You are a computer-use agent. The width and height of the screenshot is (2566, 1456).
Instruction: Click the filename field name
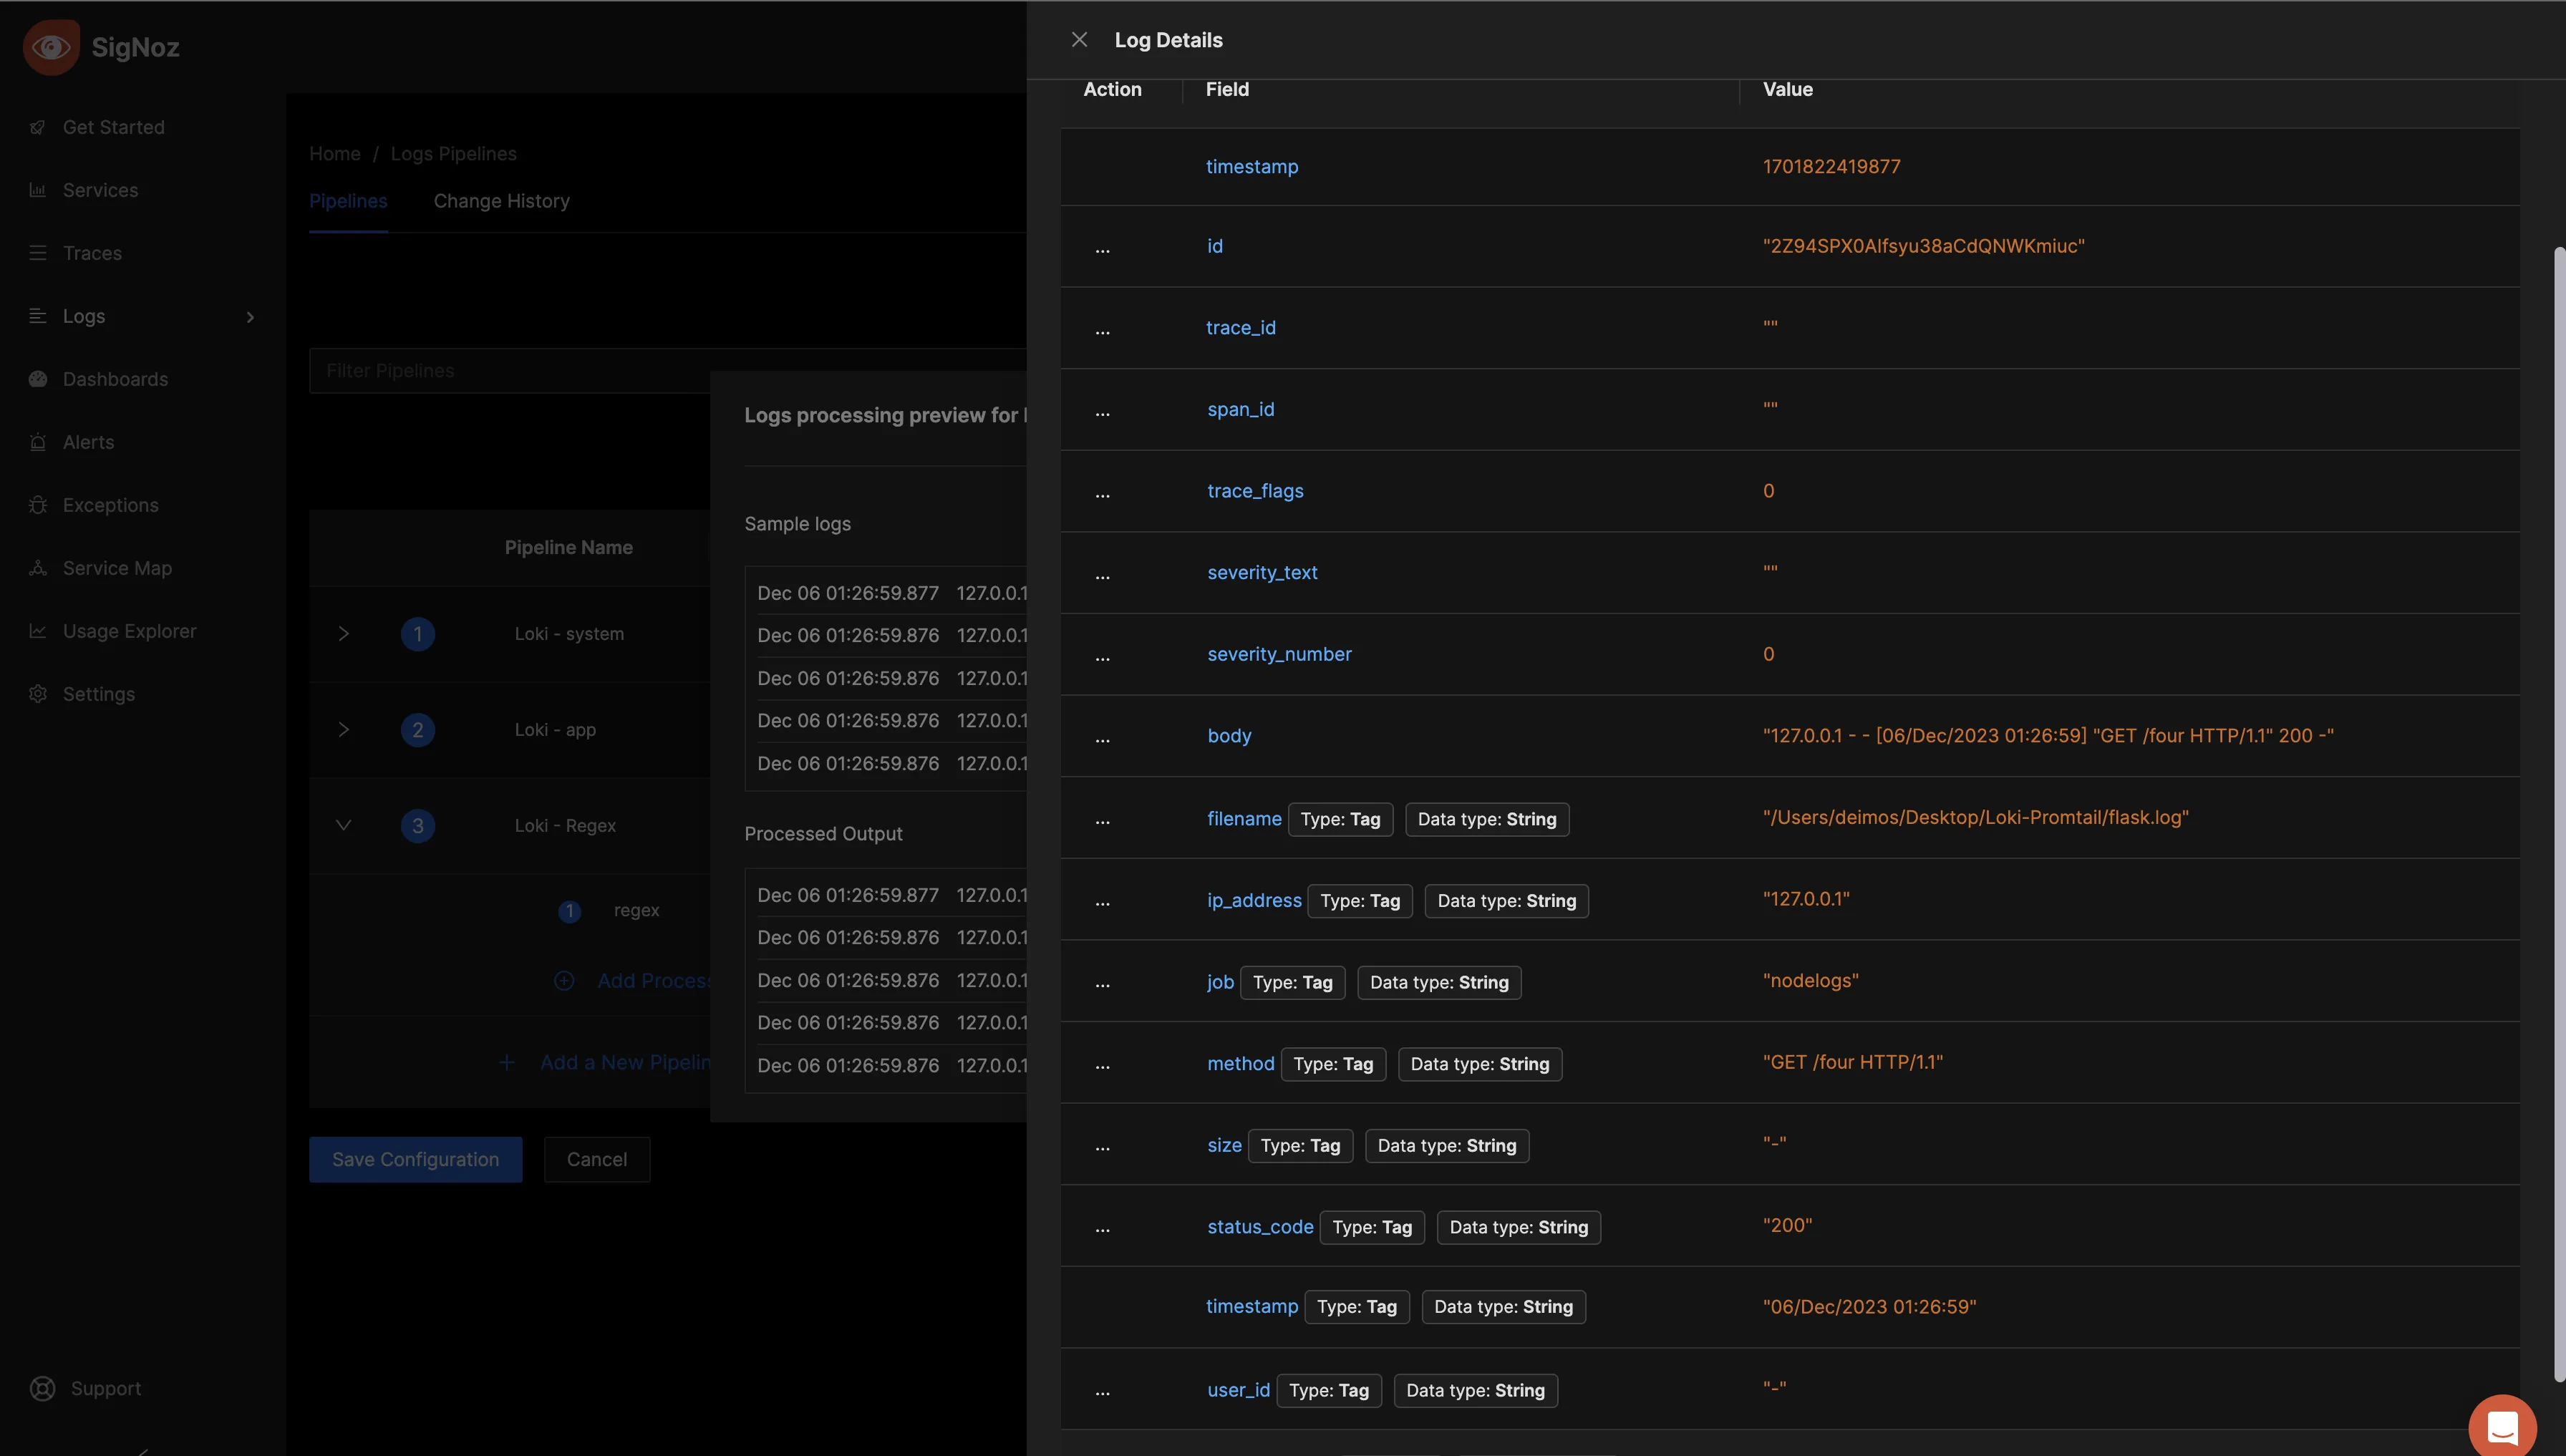click(x=1244, y=819)
